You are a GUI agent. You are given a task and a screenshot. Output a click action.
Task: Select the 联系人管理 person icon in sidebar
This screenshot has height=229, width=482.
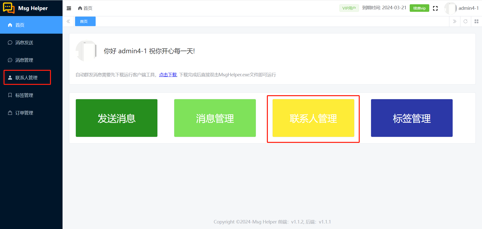(10, 78)
